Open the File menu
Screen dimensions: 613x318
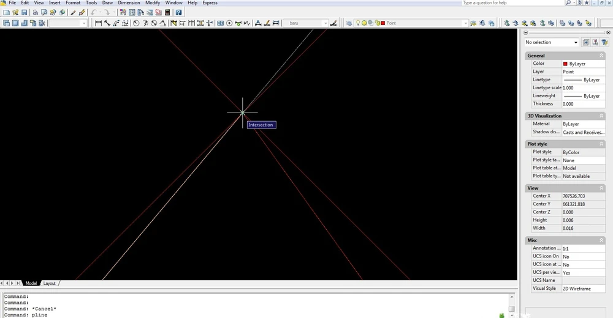coord(12,2)
